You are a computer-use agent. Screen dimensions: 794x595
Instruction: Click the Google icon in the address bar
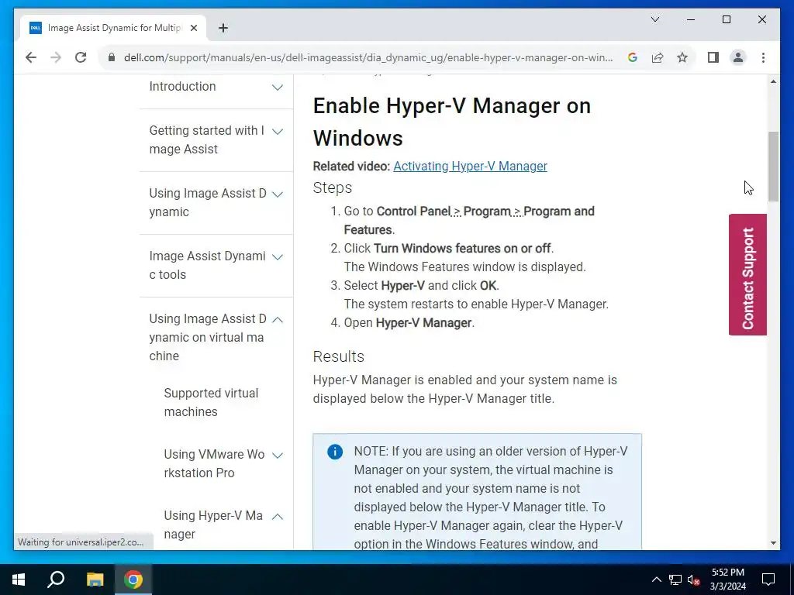pos(633,57)
